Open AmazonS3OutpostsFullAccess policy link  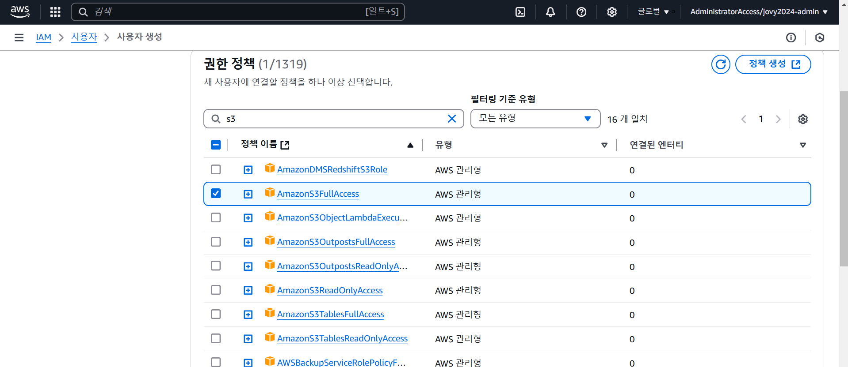(336, 242)
